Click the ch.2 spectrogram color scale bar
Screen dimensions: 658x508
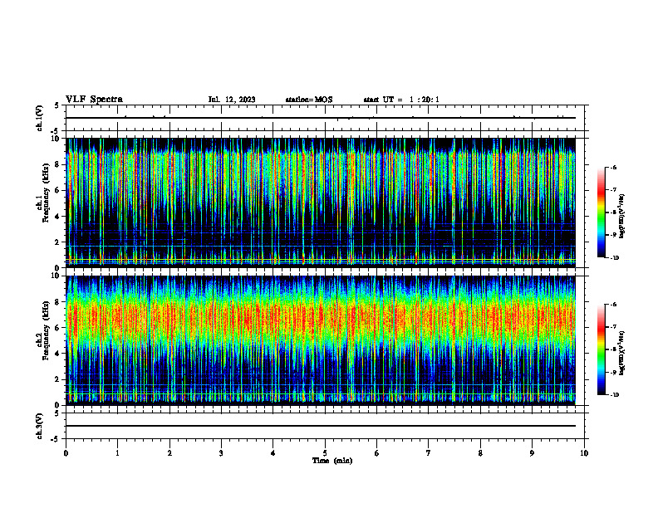point(602,349)
